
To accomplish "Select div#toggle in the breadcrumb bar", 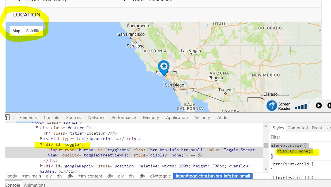I will tap(160, 176).
